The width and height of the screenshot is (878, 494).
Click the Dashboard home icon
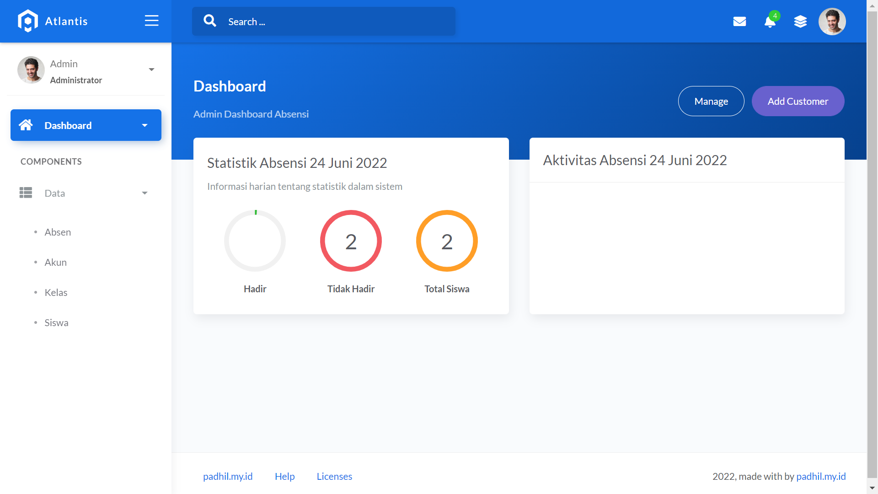pos(26,125)
